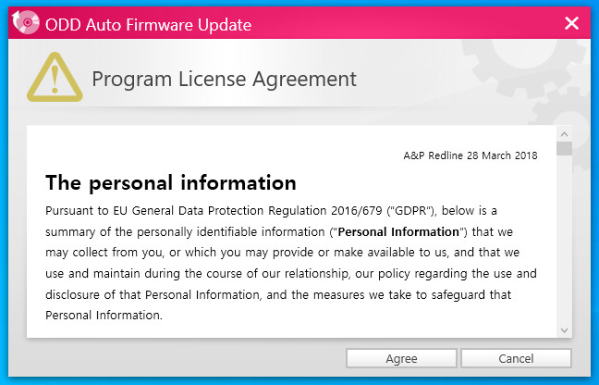
Task: Click the license text scrollbar thumb
Action: coord(564,148)
